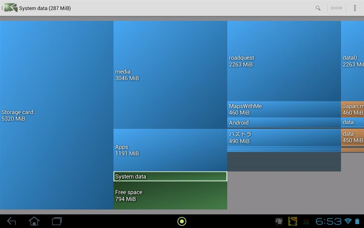Select the roadquest 2263 MiB block
The image size is (364, 228).
click(x=284, y=61)
